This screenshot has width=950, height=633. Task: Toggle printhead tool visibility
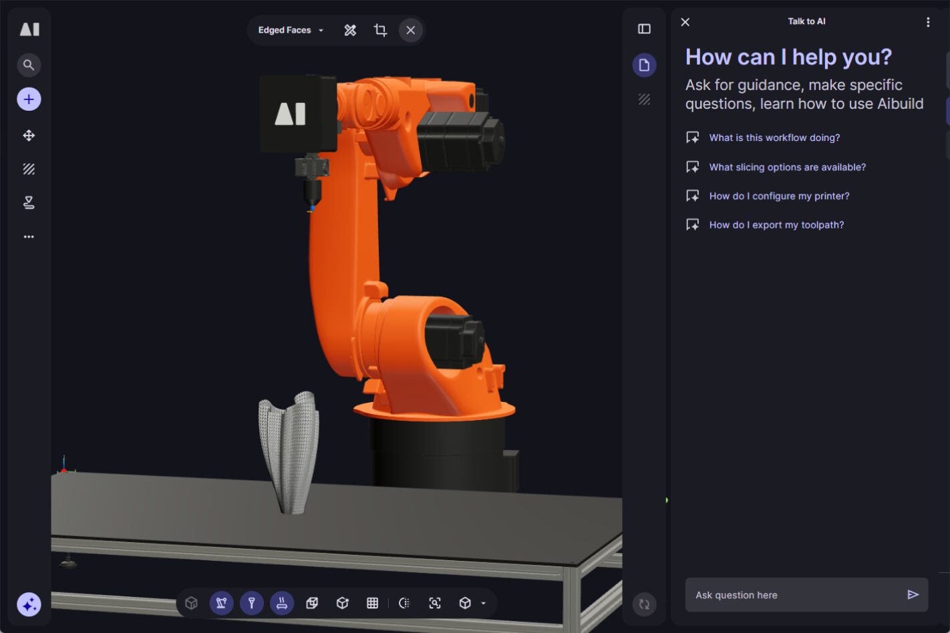tap(251, 603)
